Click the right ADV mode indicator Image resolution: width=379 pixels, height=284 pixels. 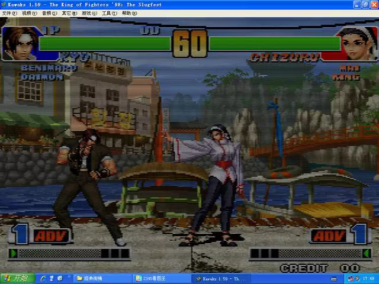click(x=329, y=236)
